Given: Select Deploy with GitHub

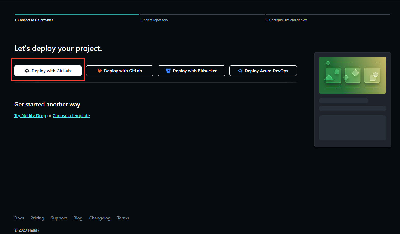Looking at the screenshot, I should tap(48, 71).
